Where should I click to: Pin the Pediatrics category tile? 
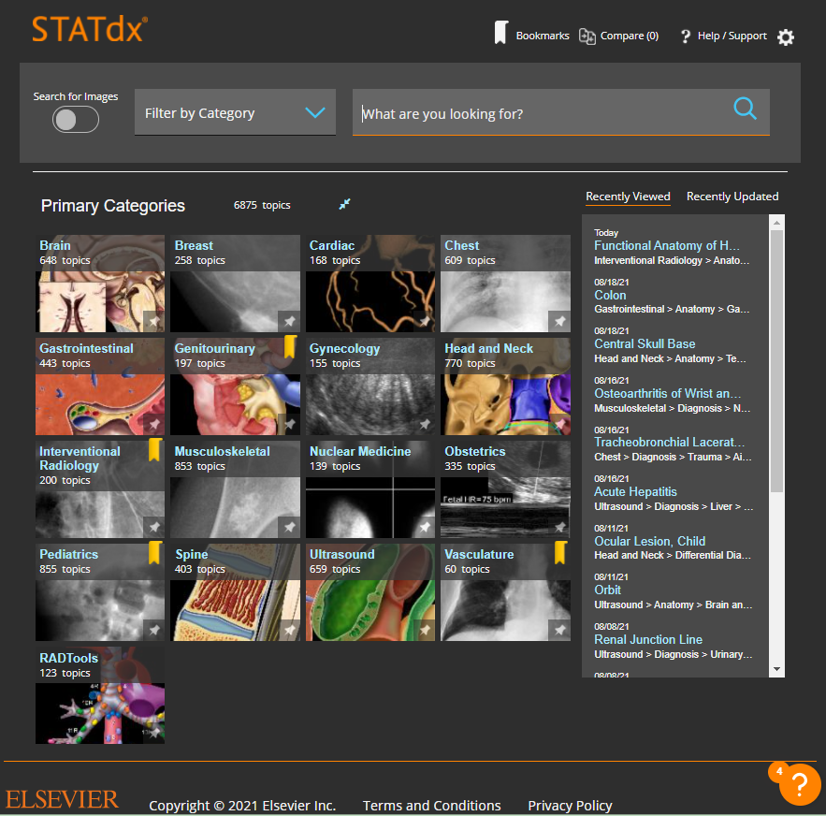point(153,630)
